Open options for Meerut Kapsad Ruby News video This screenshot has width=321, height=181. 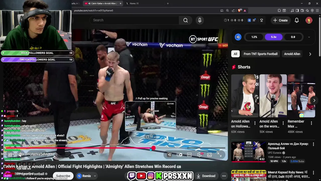click(313, 173)
